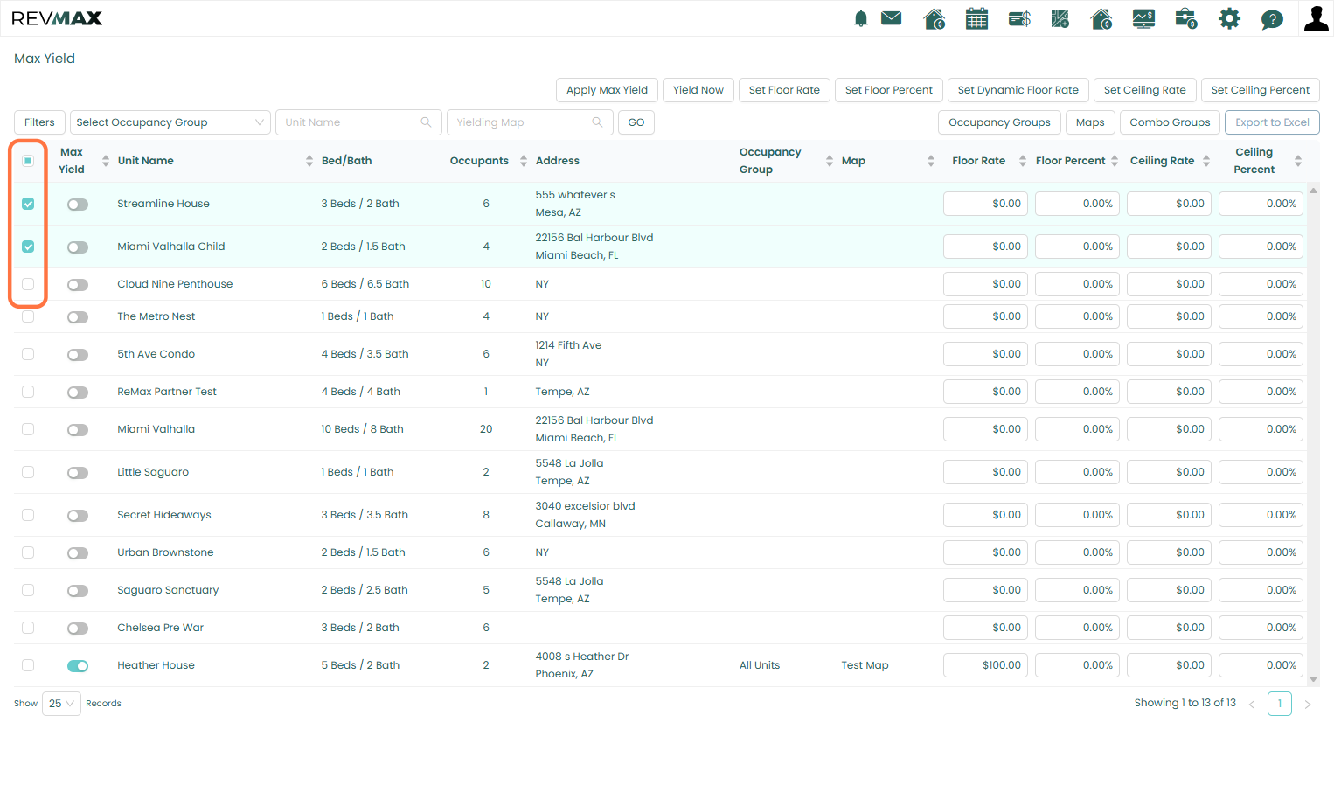Viewport: 1334px width, 799px height.
Task: Open the help question bubble
Action: (x=1272, y=19)
